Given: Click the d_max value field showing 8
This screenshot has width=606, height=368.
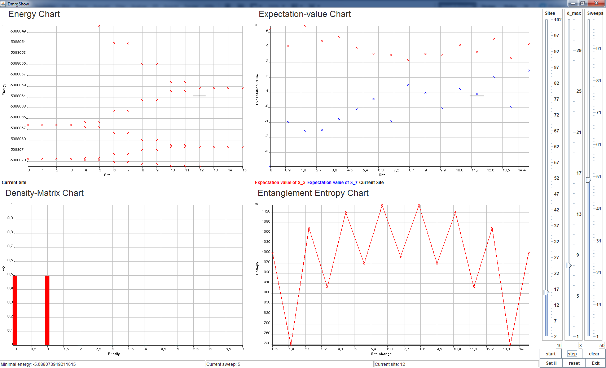Looking at the screenshot, I should pyautogui.click(x=580, y=345).
